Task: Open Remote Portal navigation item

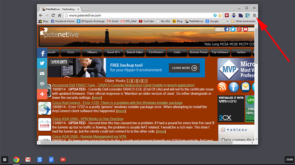Action: pos(199,53)
